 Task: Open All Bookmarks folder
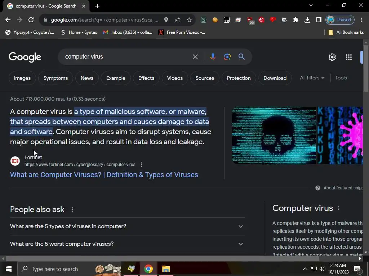(346, 32)
